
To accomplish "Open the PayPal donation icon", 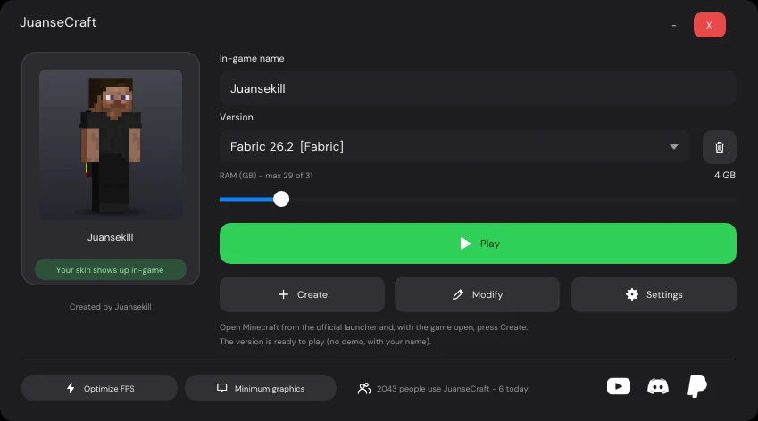I will tap(697, 385).
